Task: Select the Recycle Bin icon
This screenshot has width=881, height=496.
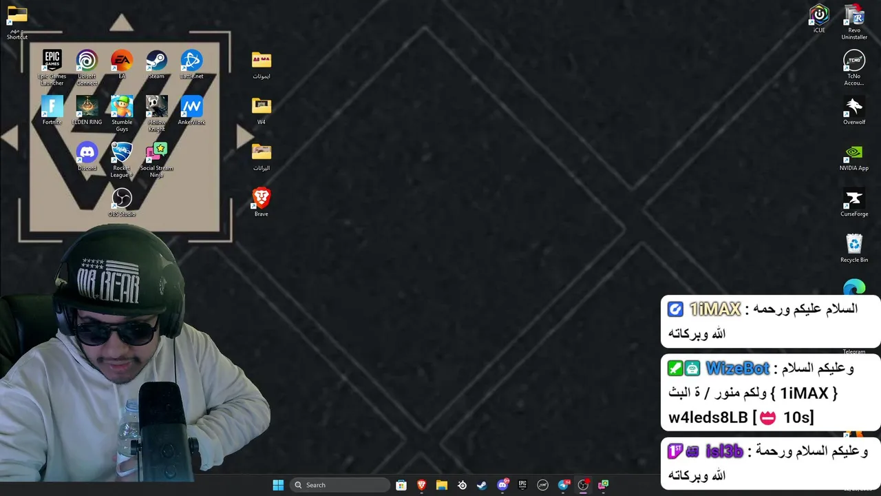Action: [x=854, y=248]
